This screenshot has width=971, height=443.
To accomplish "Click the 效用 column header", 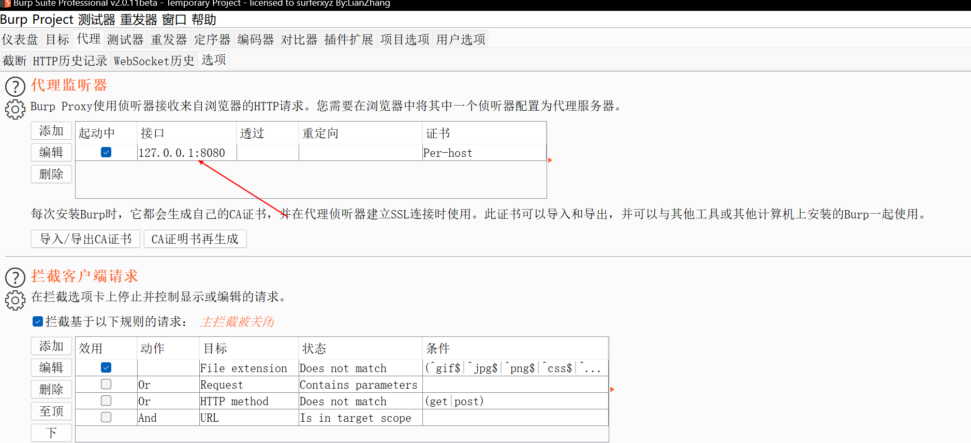I will 106,348.
